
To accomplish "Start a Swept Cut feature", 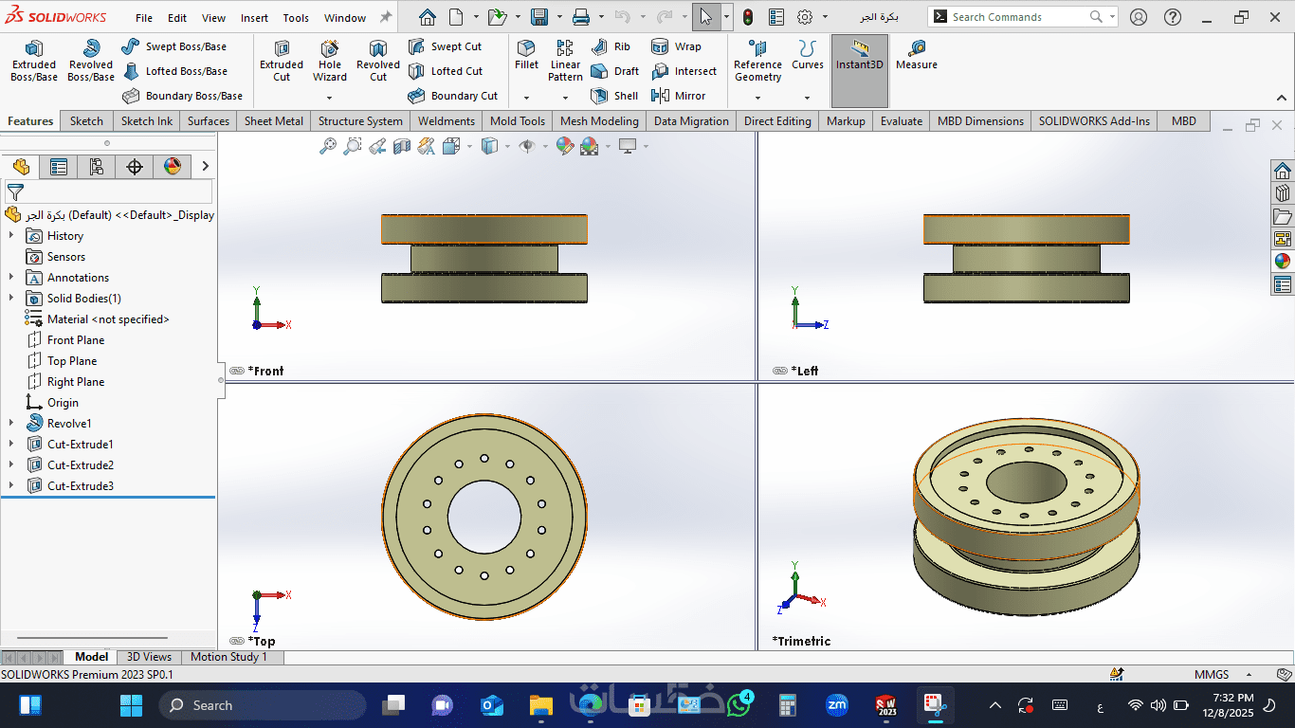I will click(x=445, y=46).
